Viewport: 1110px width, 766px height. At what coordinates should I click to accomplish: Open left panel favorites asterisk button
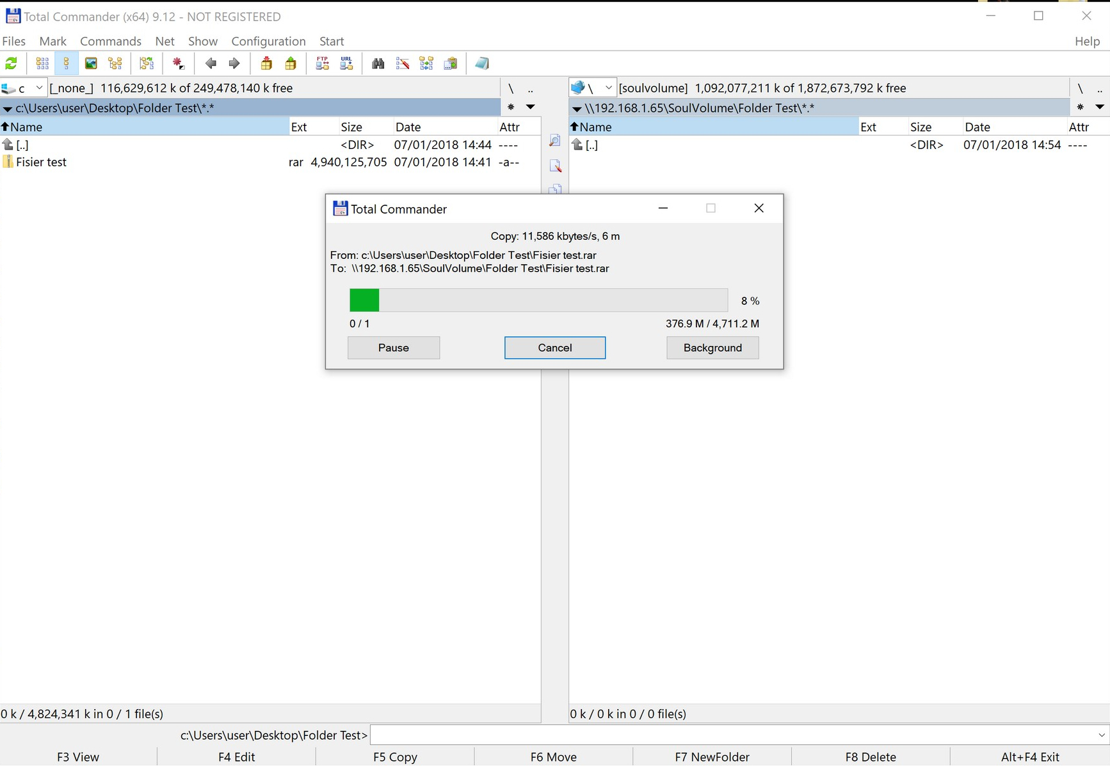(511, 107)
